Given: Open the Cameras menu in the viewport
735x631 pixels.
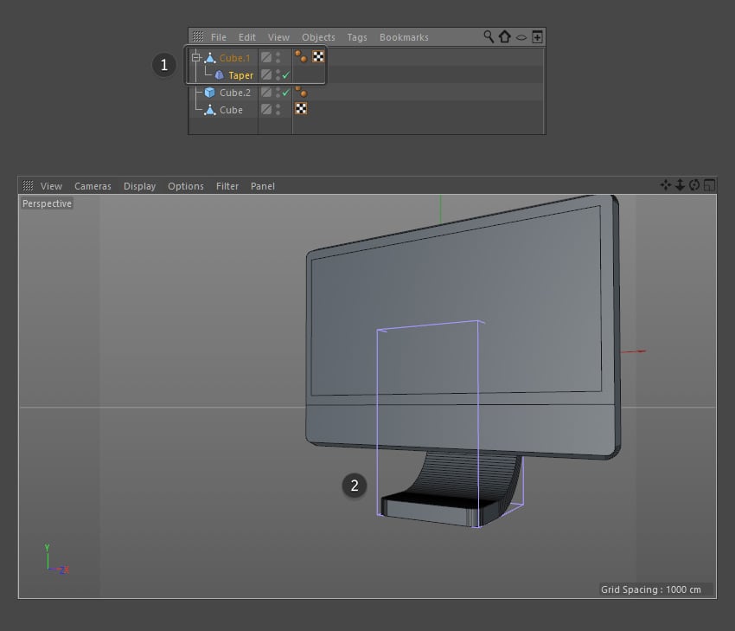Looking at the screenshot, I should [x=93, y=185].
